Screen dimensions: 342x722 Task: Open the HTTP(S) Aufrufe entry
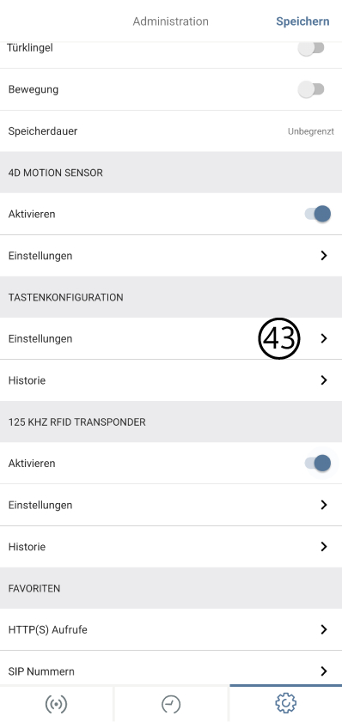click(171, 629)
